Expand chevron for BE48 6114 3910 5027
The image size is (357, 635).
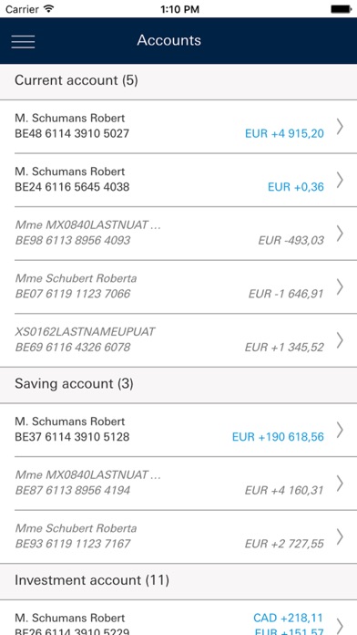[x=340, y=126]
